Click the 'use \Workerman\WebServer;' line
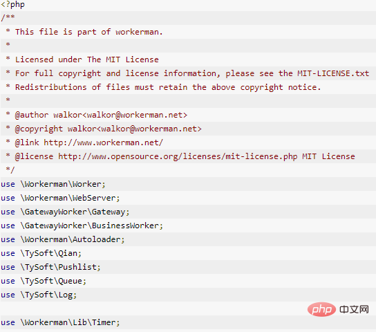Screen dimensions: 376x332 pos(60,198)
